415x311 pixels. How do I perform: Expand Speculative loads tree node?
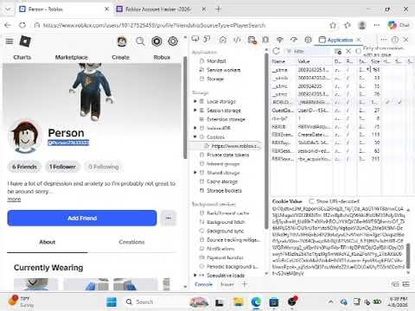pyautogui.click(x=195, y=275)
